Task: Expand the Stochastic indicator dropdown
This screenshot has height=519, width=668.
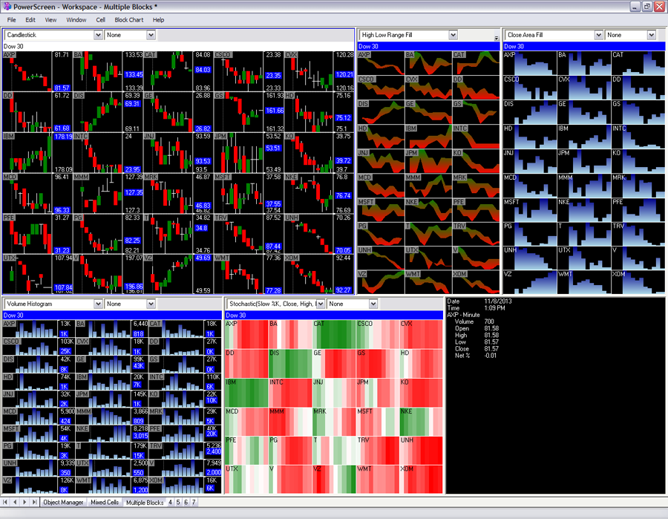Action: coord(320,304)
